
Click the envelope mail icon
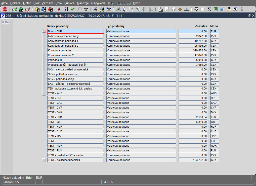click(109, 9)
